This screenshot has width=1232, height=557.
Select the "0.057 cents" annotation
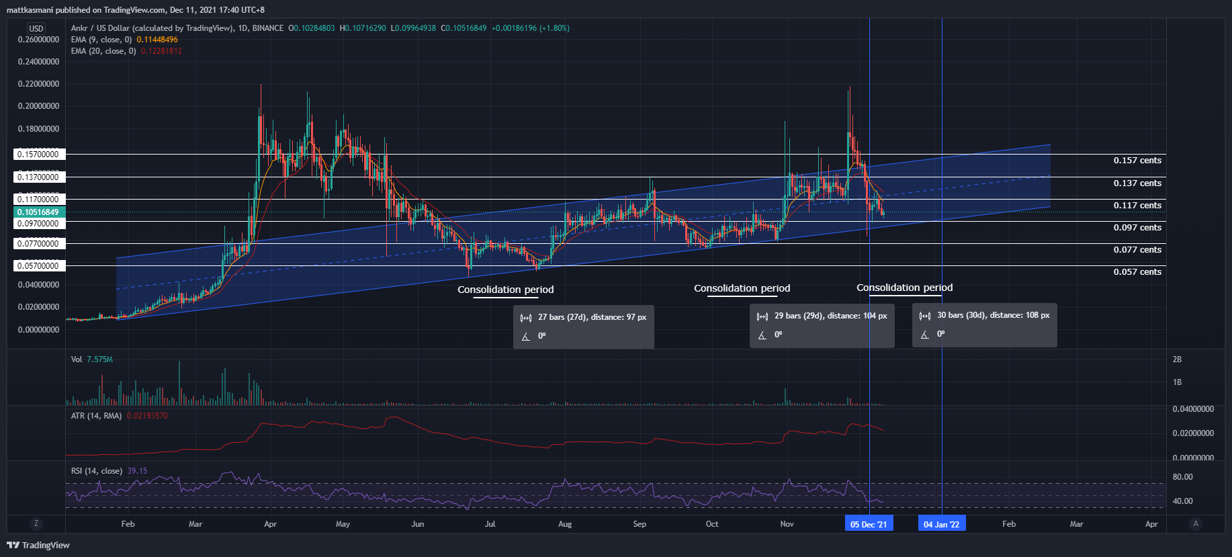tap(1137, 272)
